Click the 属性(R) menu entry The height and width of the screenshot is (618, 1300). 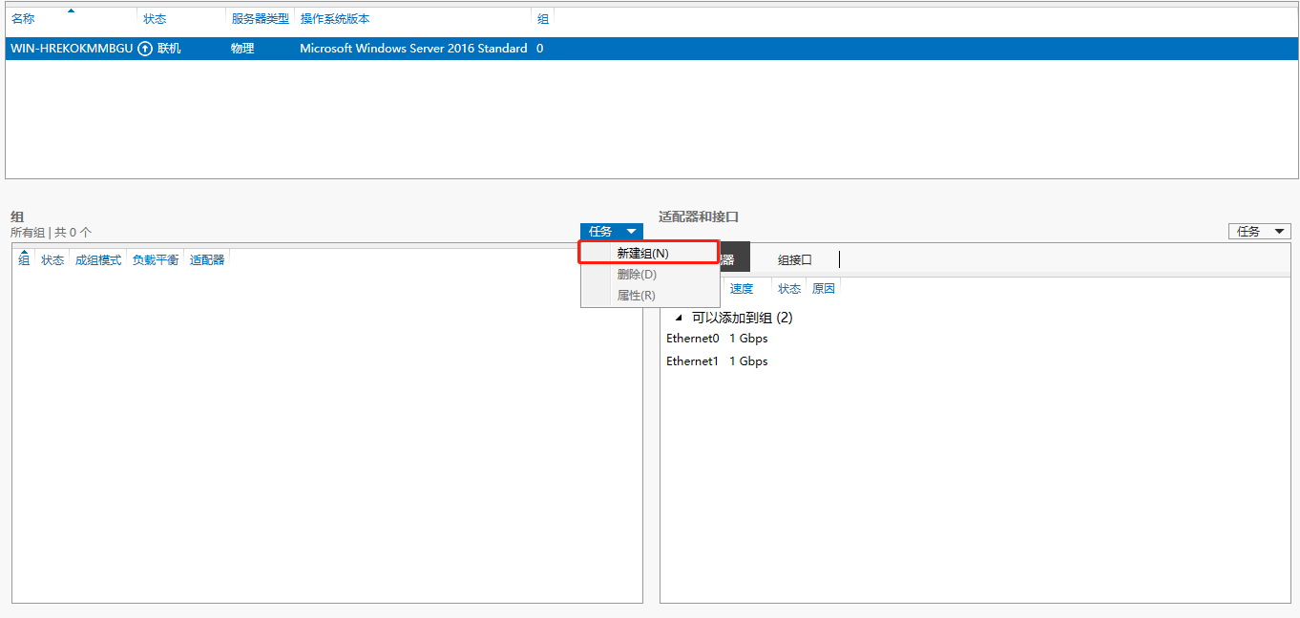pos(636,296)
